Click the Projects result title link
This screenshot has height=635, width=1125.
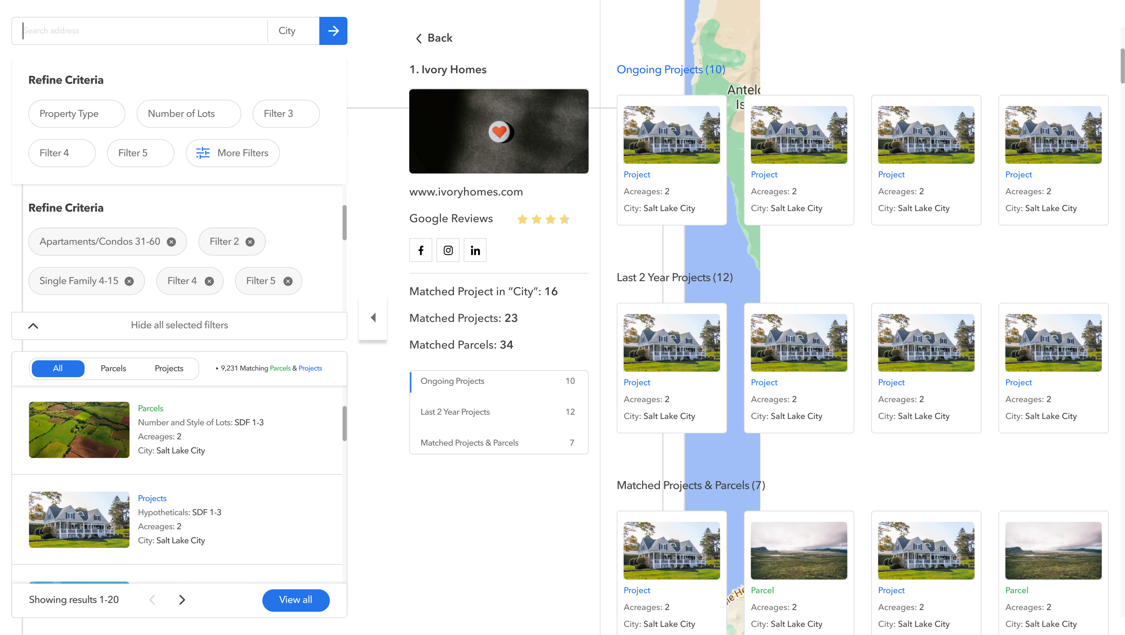(x=152, y=498)
